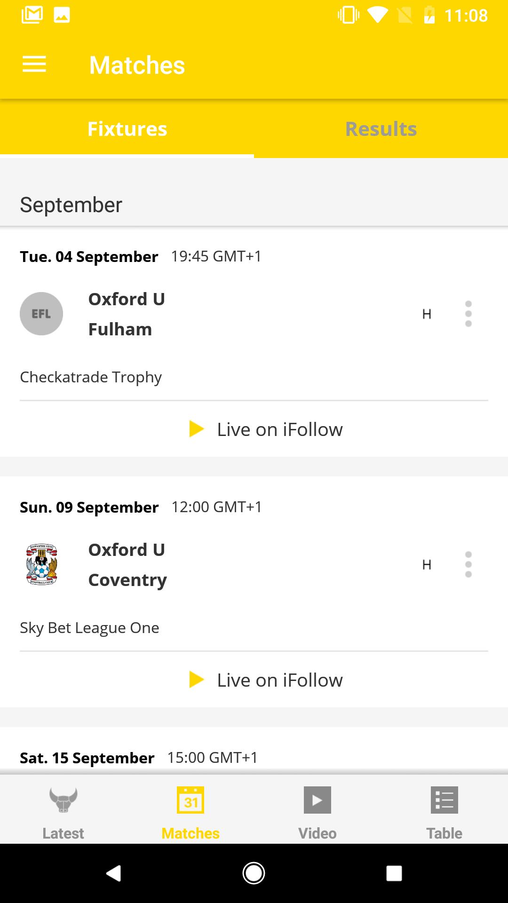Watch Coventry match Live on iFollow
This screenshot has width=508, height=903.
click(266, 680)
